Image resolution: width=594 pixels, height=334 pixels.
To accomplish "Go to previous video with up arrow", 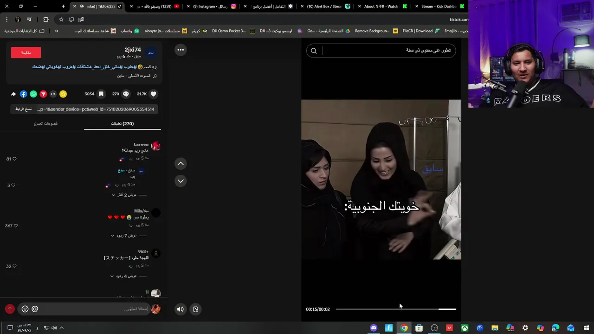I will coord(181,163).
